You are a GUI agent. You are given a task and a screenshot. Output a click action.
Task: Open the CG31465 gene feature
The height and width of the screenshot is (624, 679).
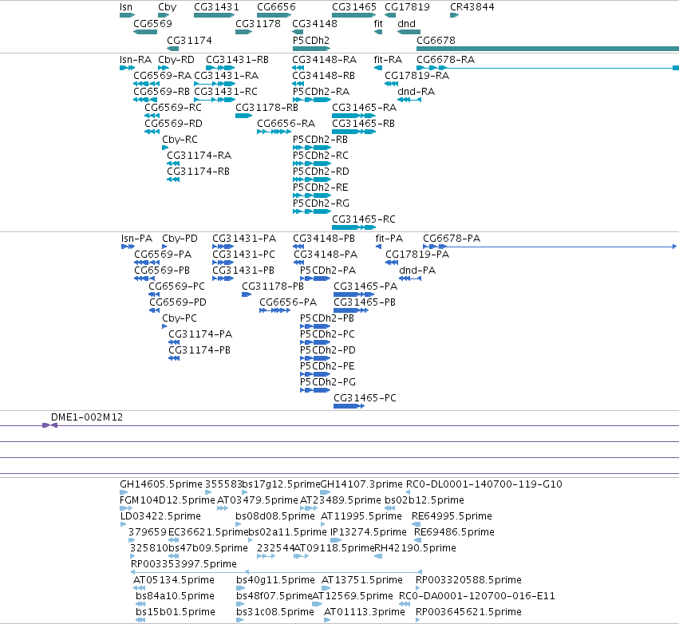point(353,15)
